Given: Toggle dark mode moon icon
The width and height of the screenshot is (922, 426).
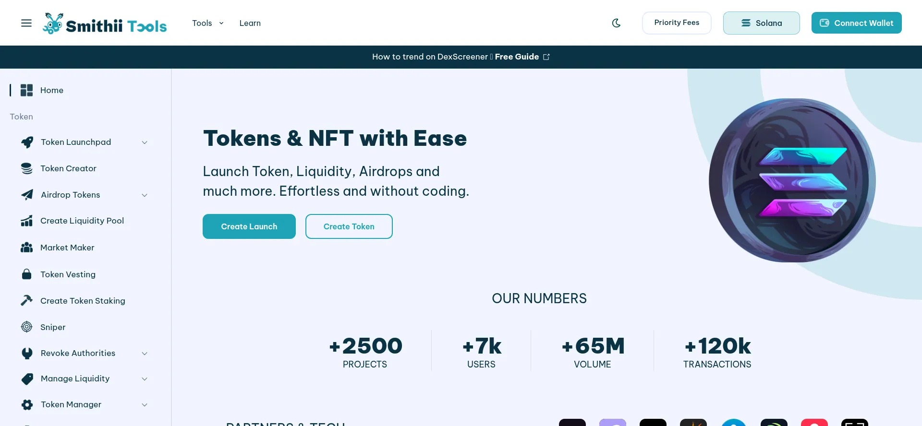Looking at the screenshot, I should tap(617, 23).
